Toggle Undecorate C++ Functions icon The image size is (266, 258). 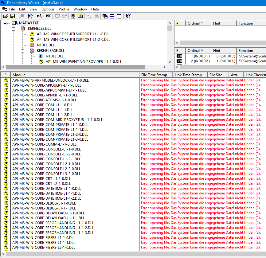(x=48, y=16)
